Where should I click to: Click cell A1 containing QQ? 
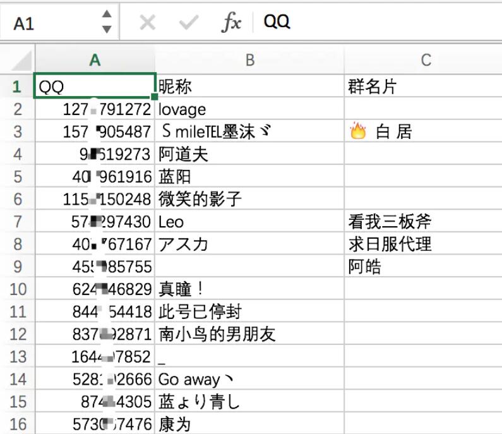[95, 86]
